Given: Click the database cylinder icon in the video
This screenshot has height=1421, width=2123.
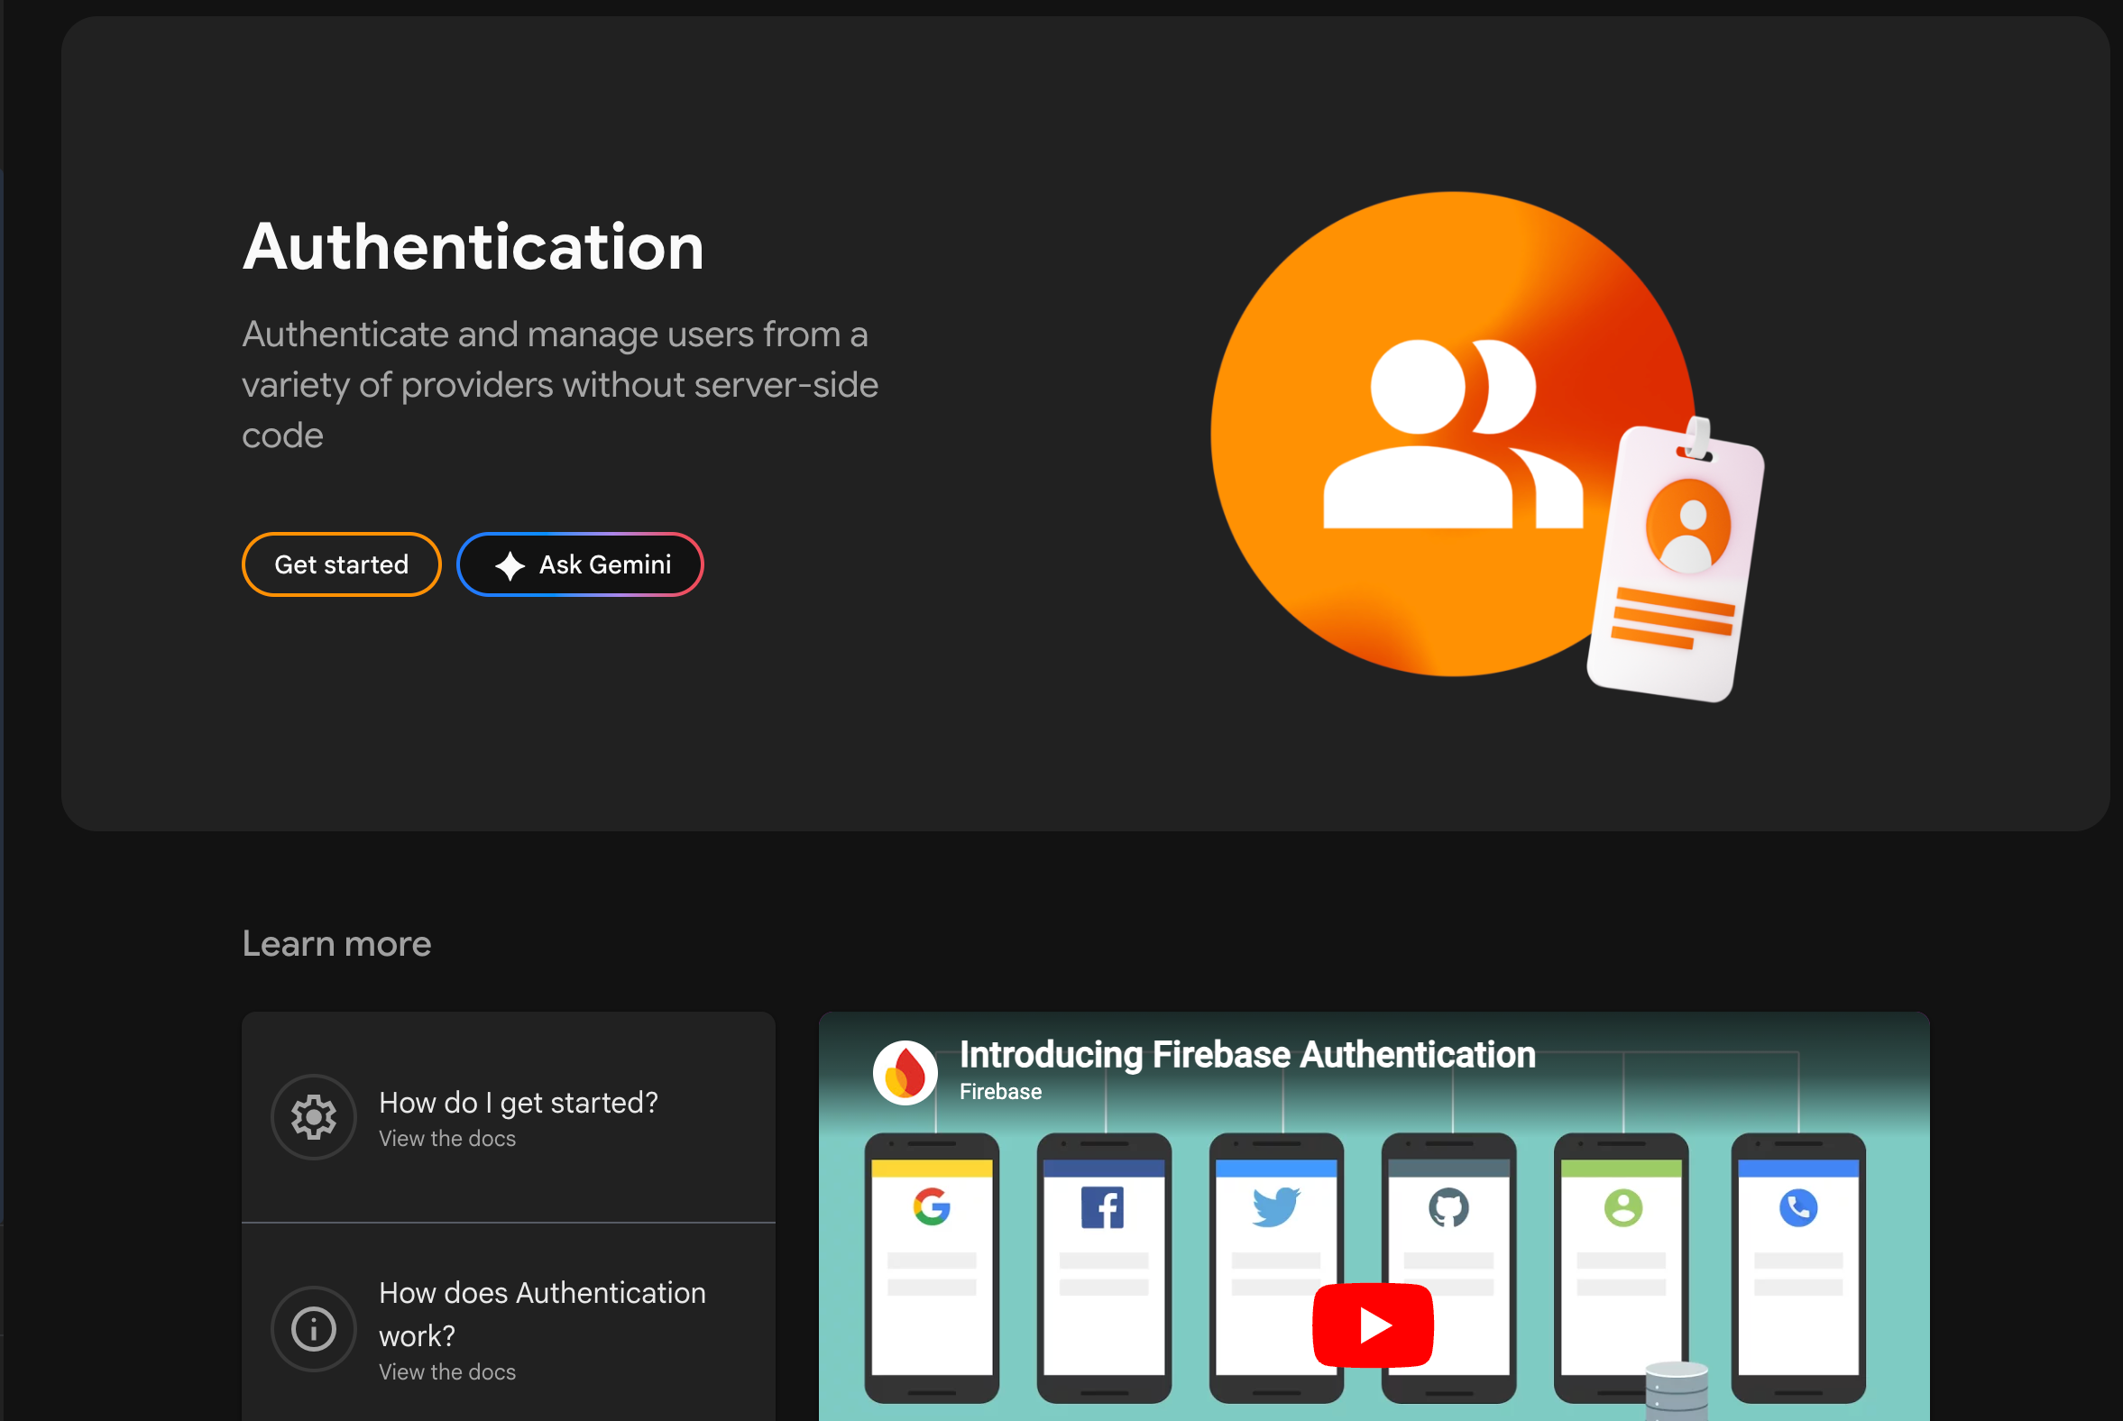Looking at the screenshot, I should [1677, 1390].
